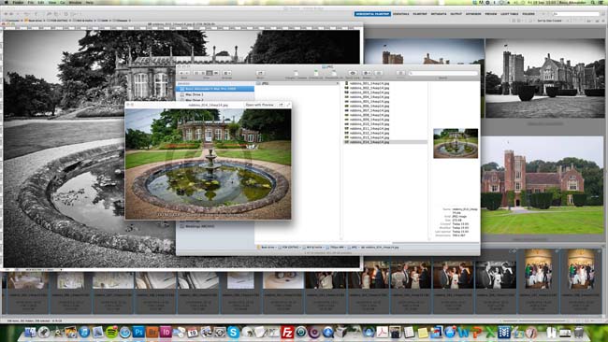Switch Bridge to the Output workspace
Image resolution: width=608 pixels, height=342 pixels.
pyautogui.click(x=456, y=14)
